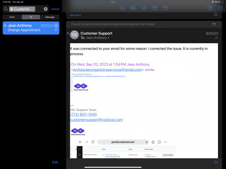Forward this email using the arrow icon

click(144, 8)
